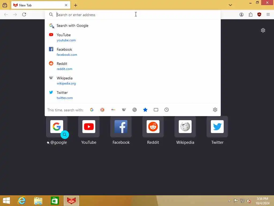The height and width of the screenshot is (206, 274).
Task: Choose Search with Google suggestion
Action: [x=133, y=25]
